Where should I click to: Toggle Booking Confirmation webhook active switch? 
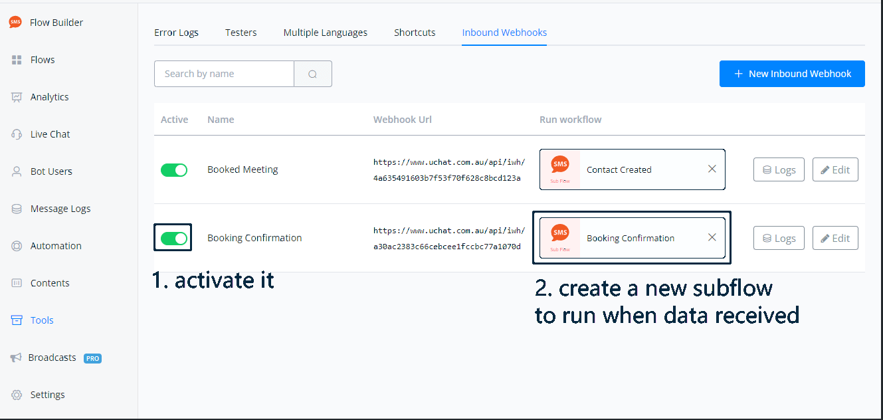pos(174,238)
